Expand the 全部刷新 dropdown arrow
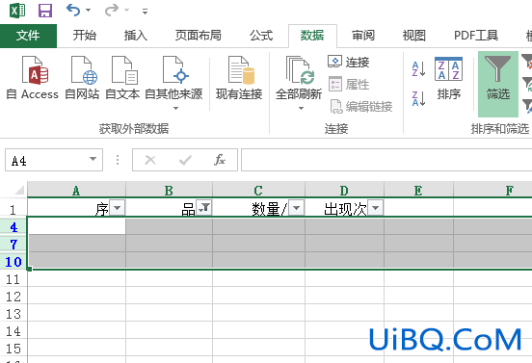The width and height of the screenshot is (532, 363). click(301, 109)
